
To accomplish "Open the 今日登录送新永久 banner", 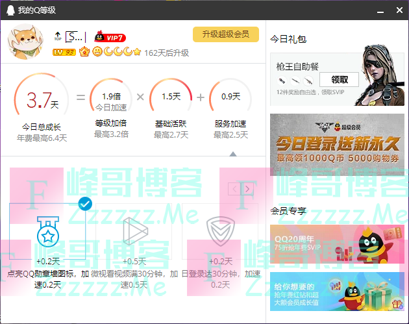I will (337, 145).
